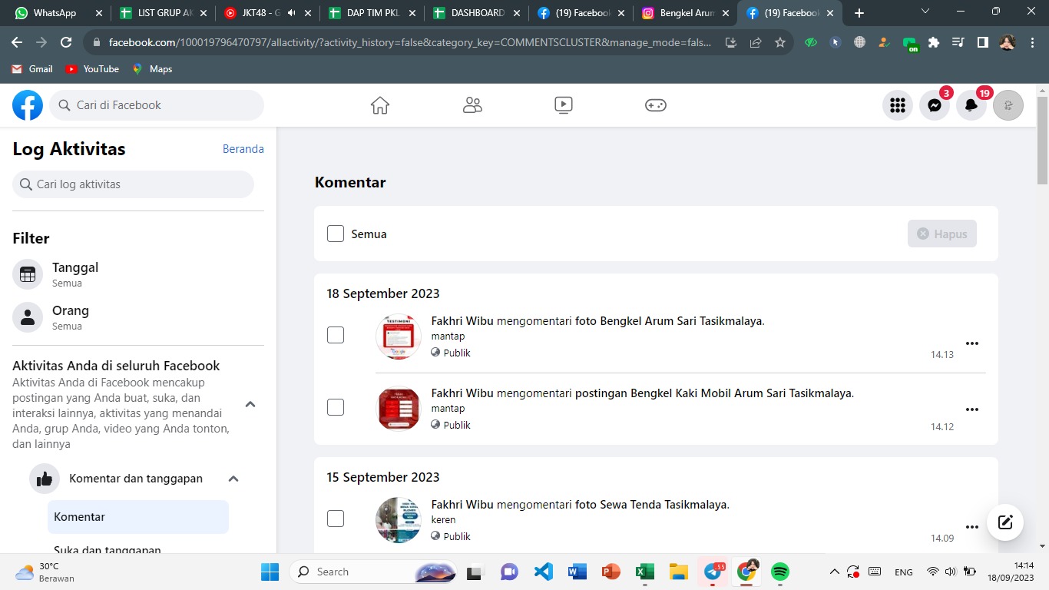The height and width of the screenshot is (590, 1049).
Task: Switch to the Bengkel Arum Instagram tab
Action: [684, 13]
